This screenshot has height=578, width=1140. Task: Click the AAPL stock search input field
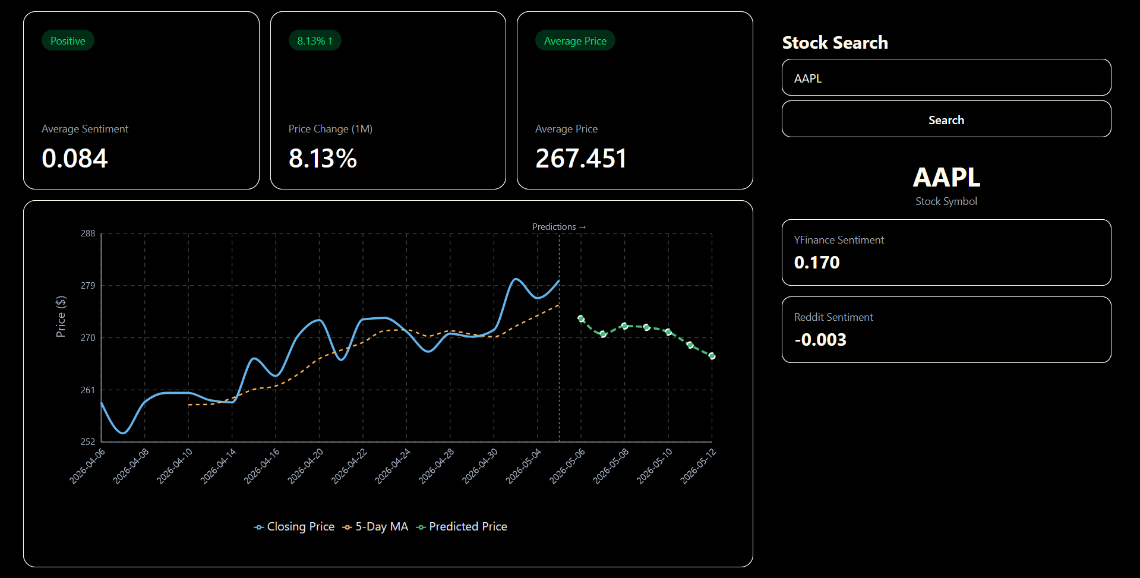coord(946,77)
